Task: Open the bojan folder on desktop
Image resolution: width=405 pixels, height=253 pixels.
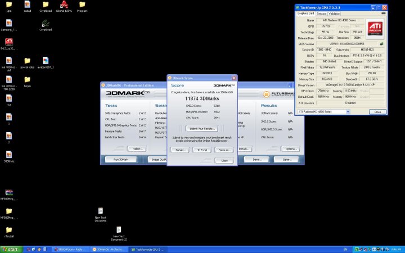Action: pyautogui.click(x=28, y=80)
